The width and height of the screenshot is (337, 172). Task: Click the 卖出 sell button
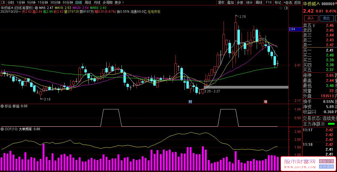(x=326, y=18)
